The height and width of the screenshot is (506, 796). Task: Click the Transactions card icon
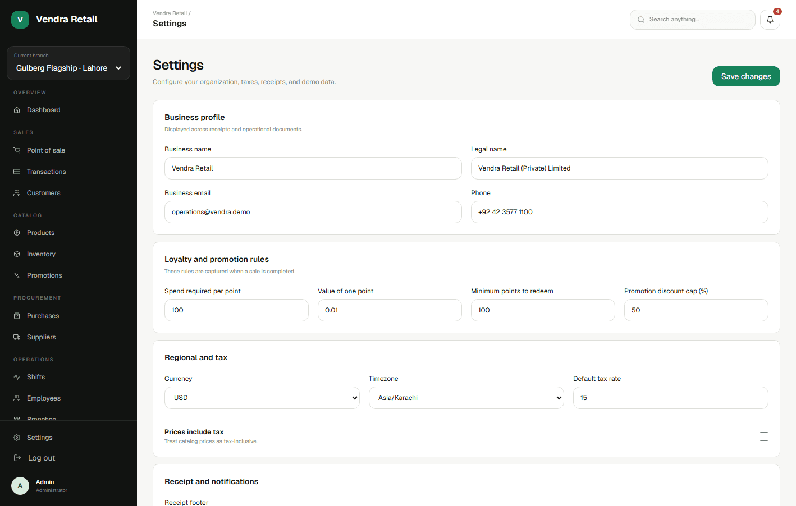(17, 172)
